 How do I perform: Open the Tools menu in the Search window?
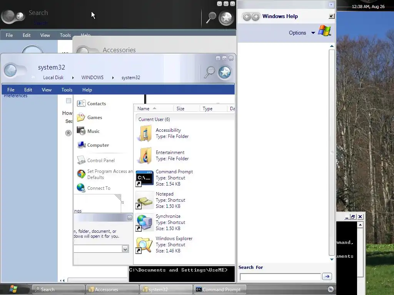pos(65,35)
